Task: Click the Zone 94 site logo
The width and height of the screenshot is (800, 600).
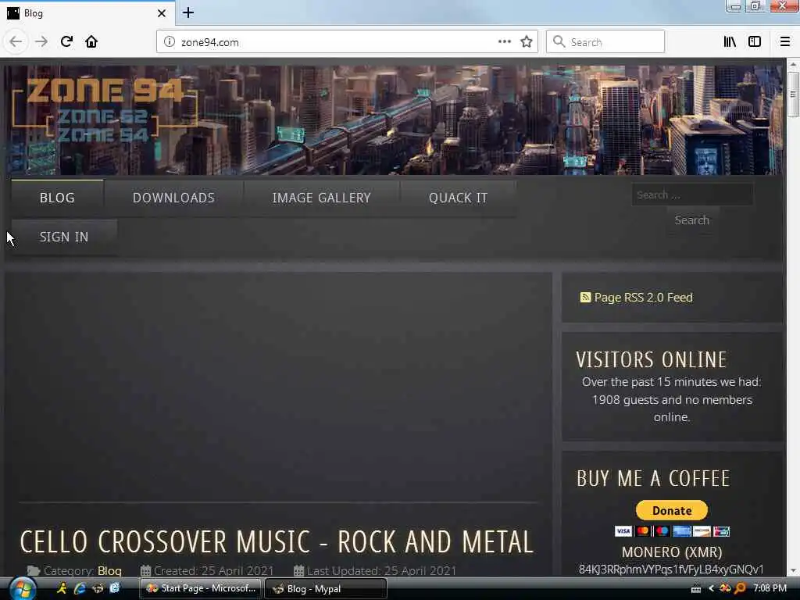Action: (105, 109)
